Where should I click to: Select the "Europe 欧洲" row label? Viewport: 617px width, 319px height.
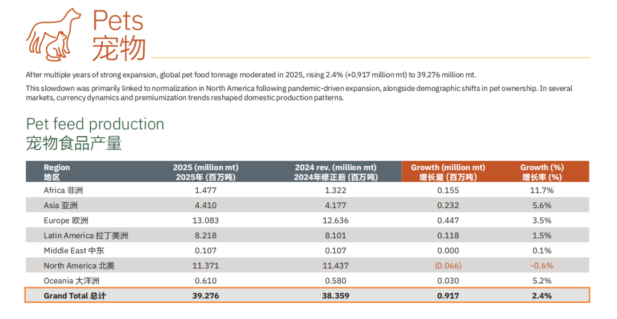coord(66,221)
